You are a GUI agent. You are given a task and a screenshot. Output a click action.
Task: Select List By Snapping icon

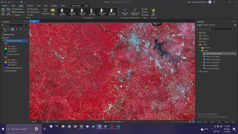(x=20, y=29)
